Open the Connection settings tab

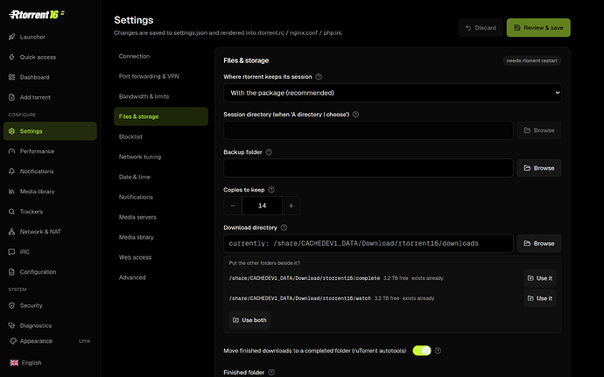[x=161, y=56]
